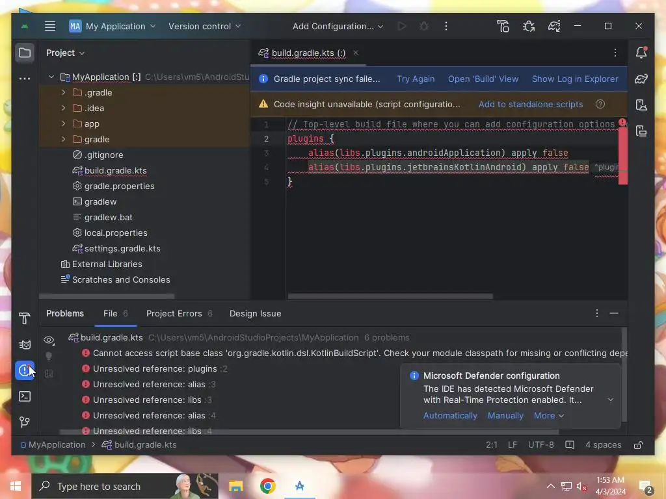
Task: Switch to the Project Errors tab
Action: coord(180,314)
